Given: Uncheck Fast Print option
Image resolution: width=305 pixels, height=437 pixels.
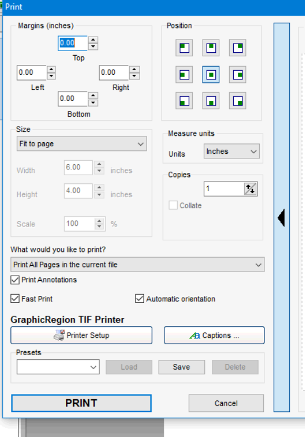Looking at the screenshot, I should 15,299.
